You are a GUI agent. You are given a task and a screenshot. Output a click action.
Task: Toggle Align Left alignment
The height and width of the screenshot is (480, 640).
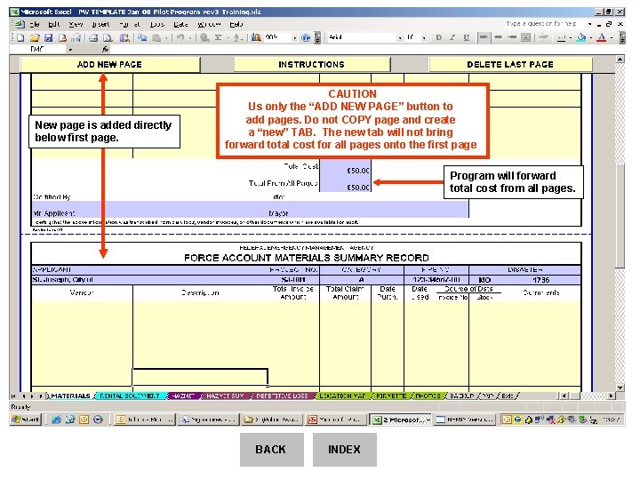point(484,37)
